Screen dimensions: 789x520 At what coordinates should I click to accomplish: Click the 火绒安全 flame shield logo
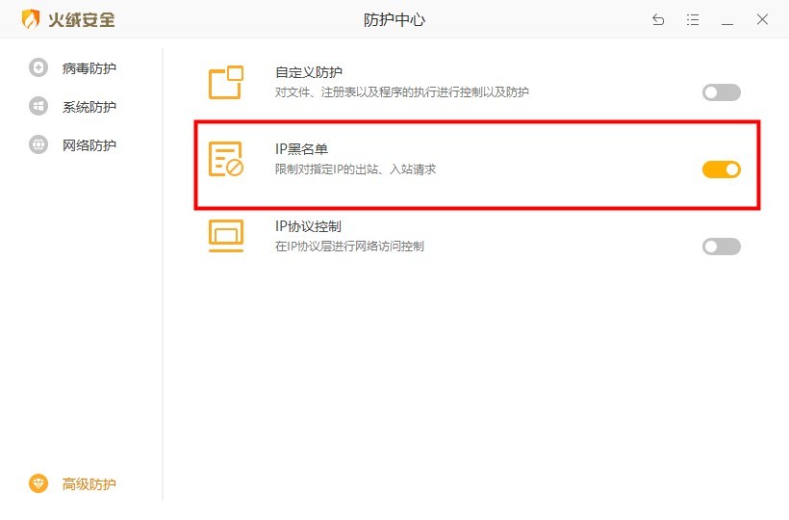pos(31,19)
